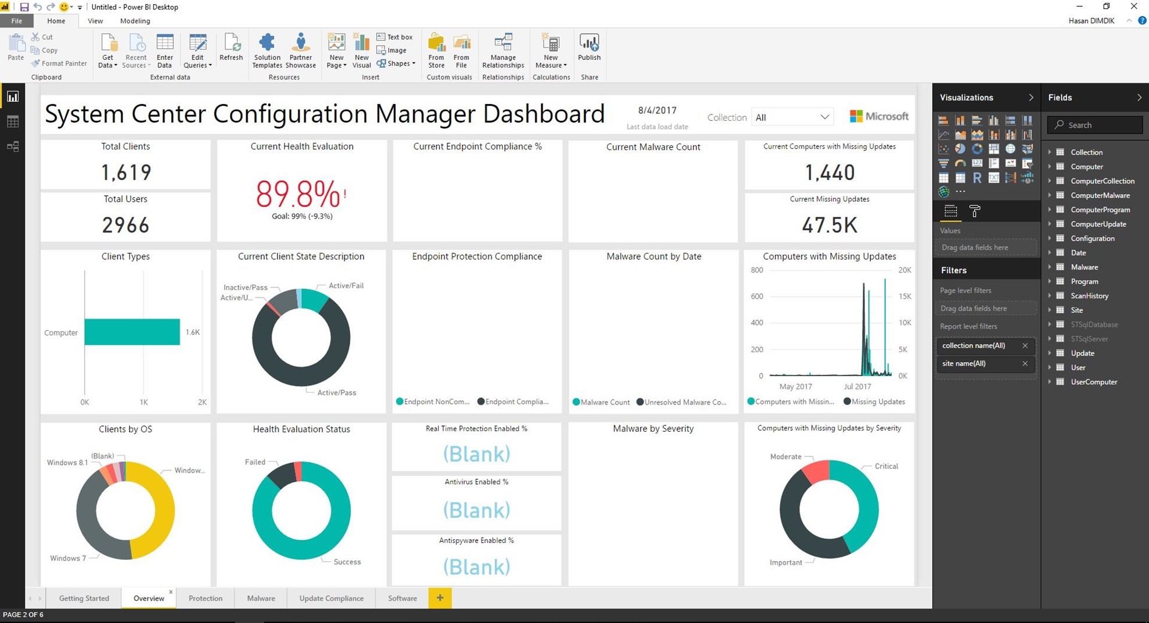Open the Protection page tab

205,598
